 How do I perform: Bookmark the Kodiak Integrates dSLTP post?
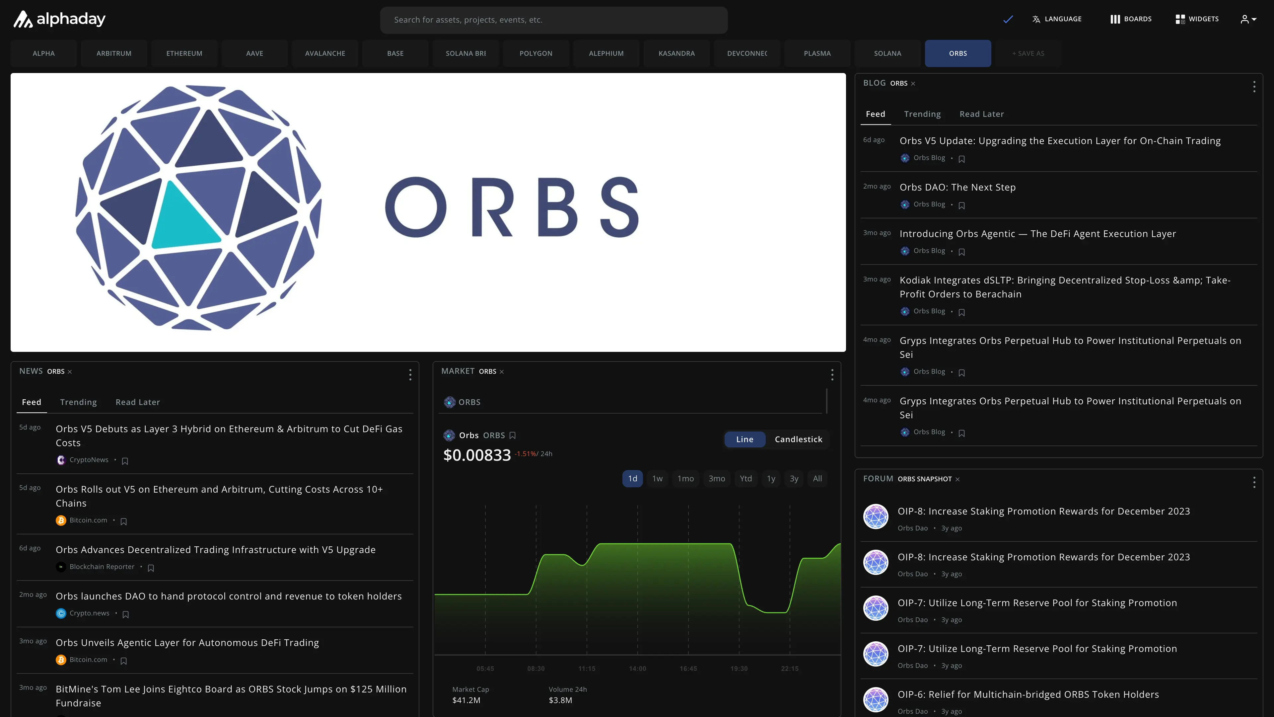coord(961,312)
